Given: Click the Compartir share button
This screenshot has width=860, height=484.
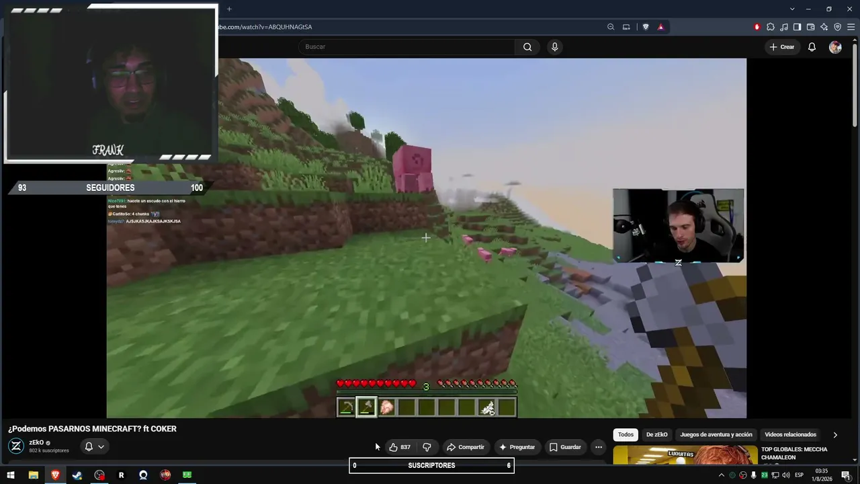Looking at the screenshot, I should [x=465, y=447].
